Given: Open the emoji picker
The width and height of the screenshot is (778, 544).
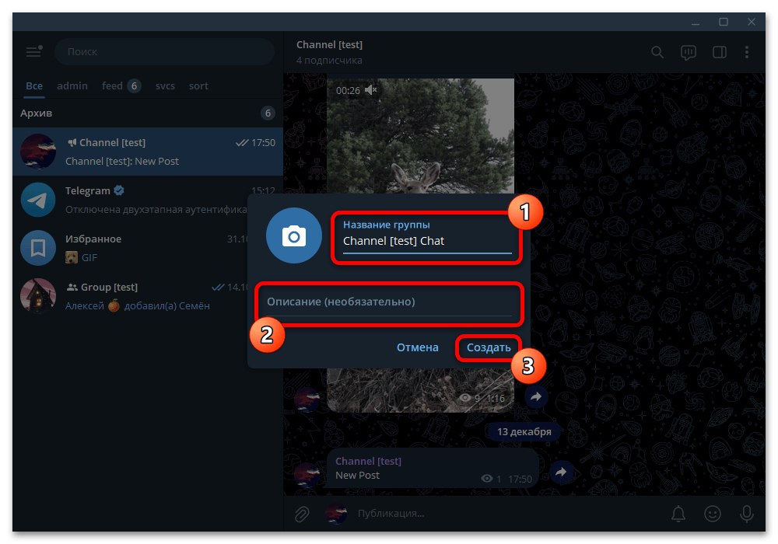Looking at the screenshot, I should (x=713, y=514).
